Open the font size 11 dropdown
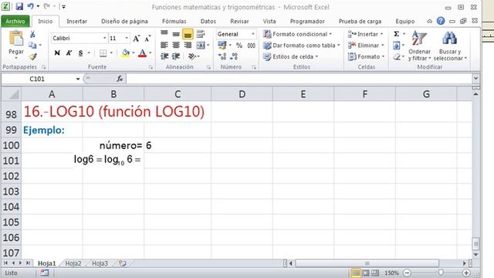 pos(127,38)
